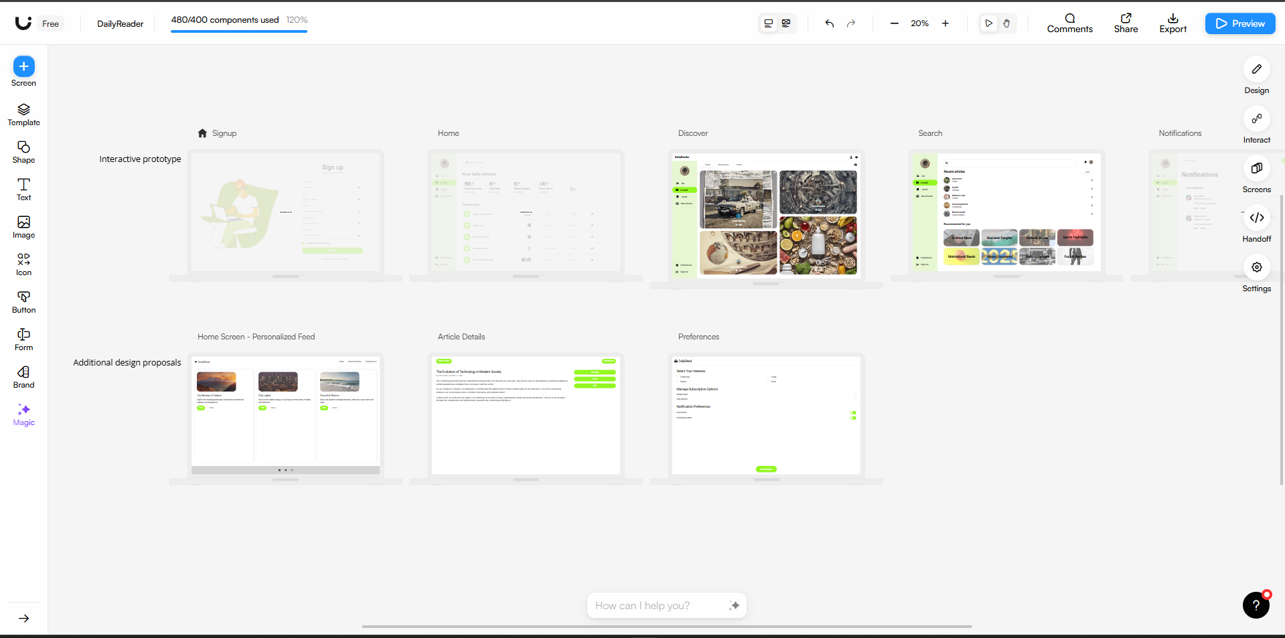Image resolution: width=1285 pixels, height=638 pixels.
Task: Click the blue Preview button
Action: (1239, 23)
